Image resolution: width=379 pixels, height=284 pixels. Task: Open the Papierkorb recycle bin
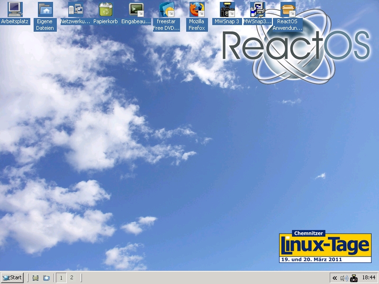tap(105, 9)
